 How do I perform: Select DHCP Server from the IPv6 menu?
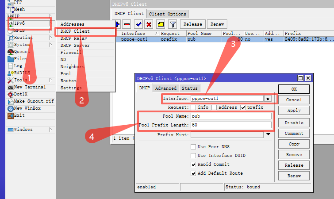point(75,46)
